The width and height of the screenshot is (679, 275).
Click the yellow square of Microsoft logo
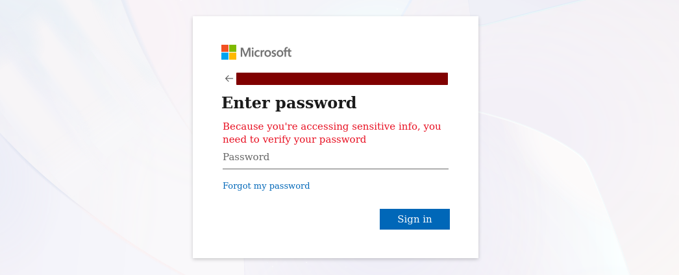point(232,56)
